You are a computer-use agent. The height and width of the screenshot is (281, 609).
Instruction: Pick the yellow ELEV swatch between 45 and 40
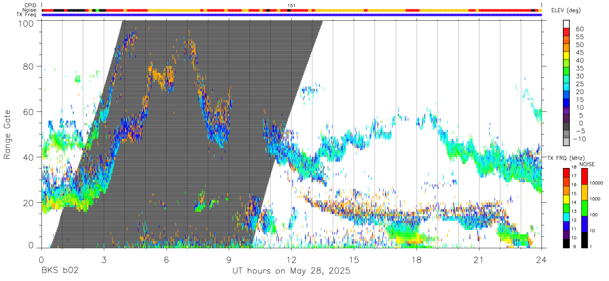click(x=566, y=56)
